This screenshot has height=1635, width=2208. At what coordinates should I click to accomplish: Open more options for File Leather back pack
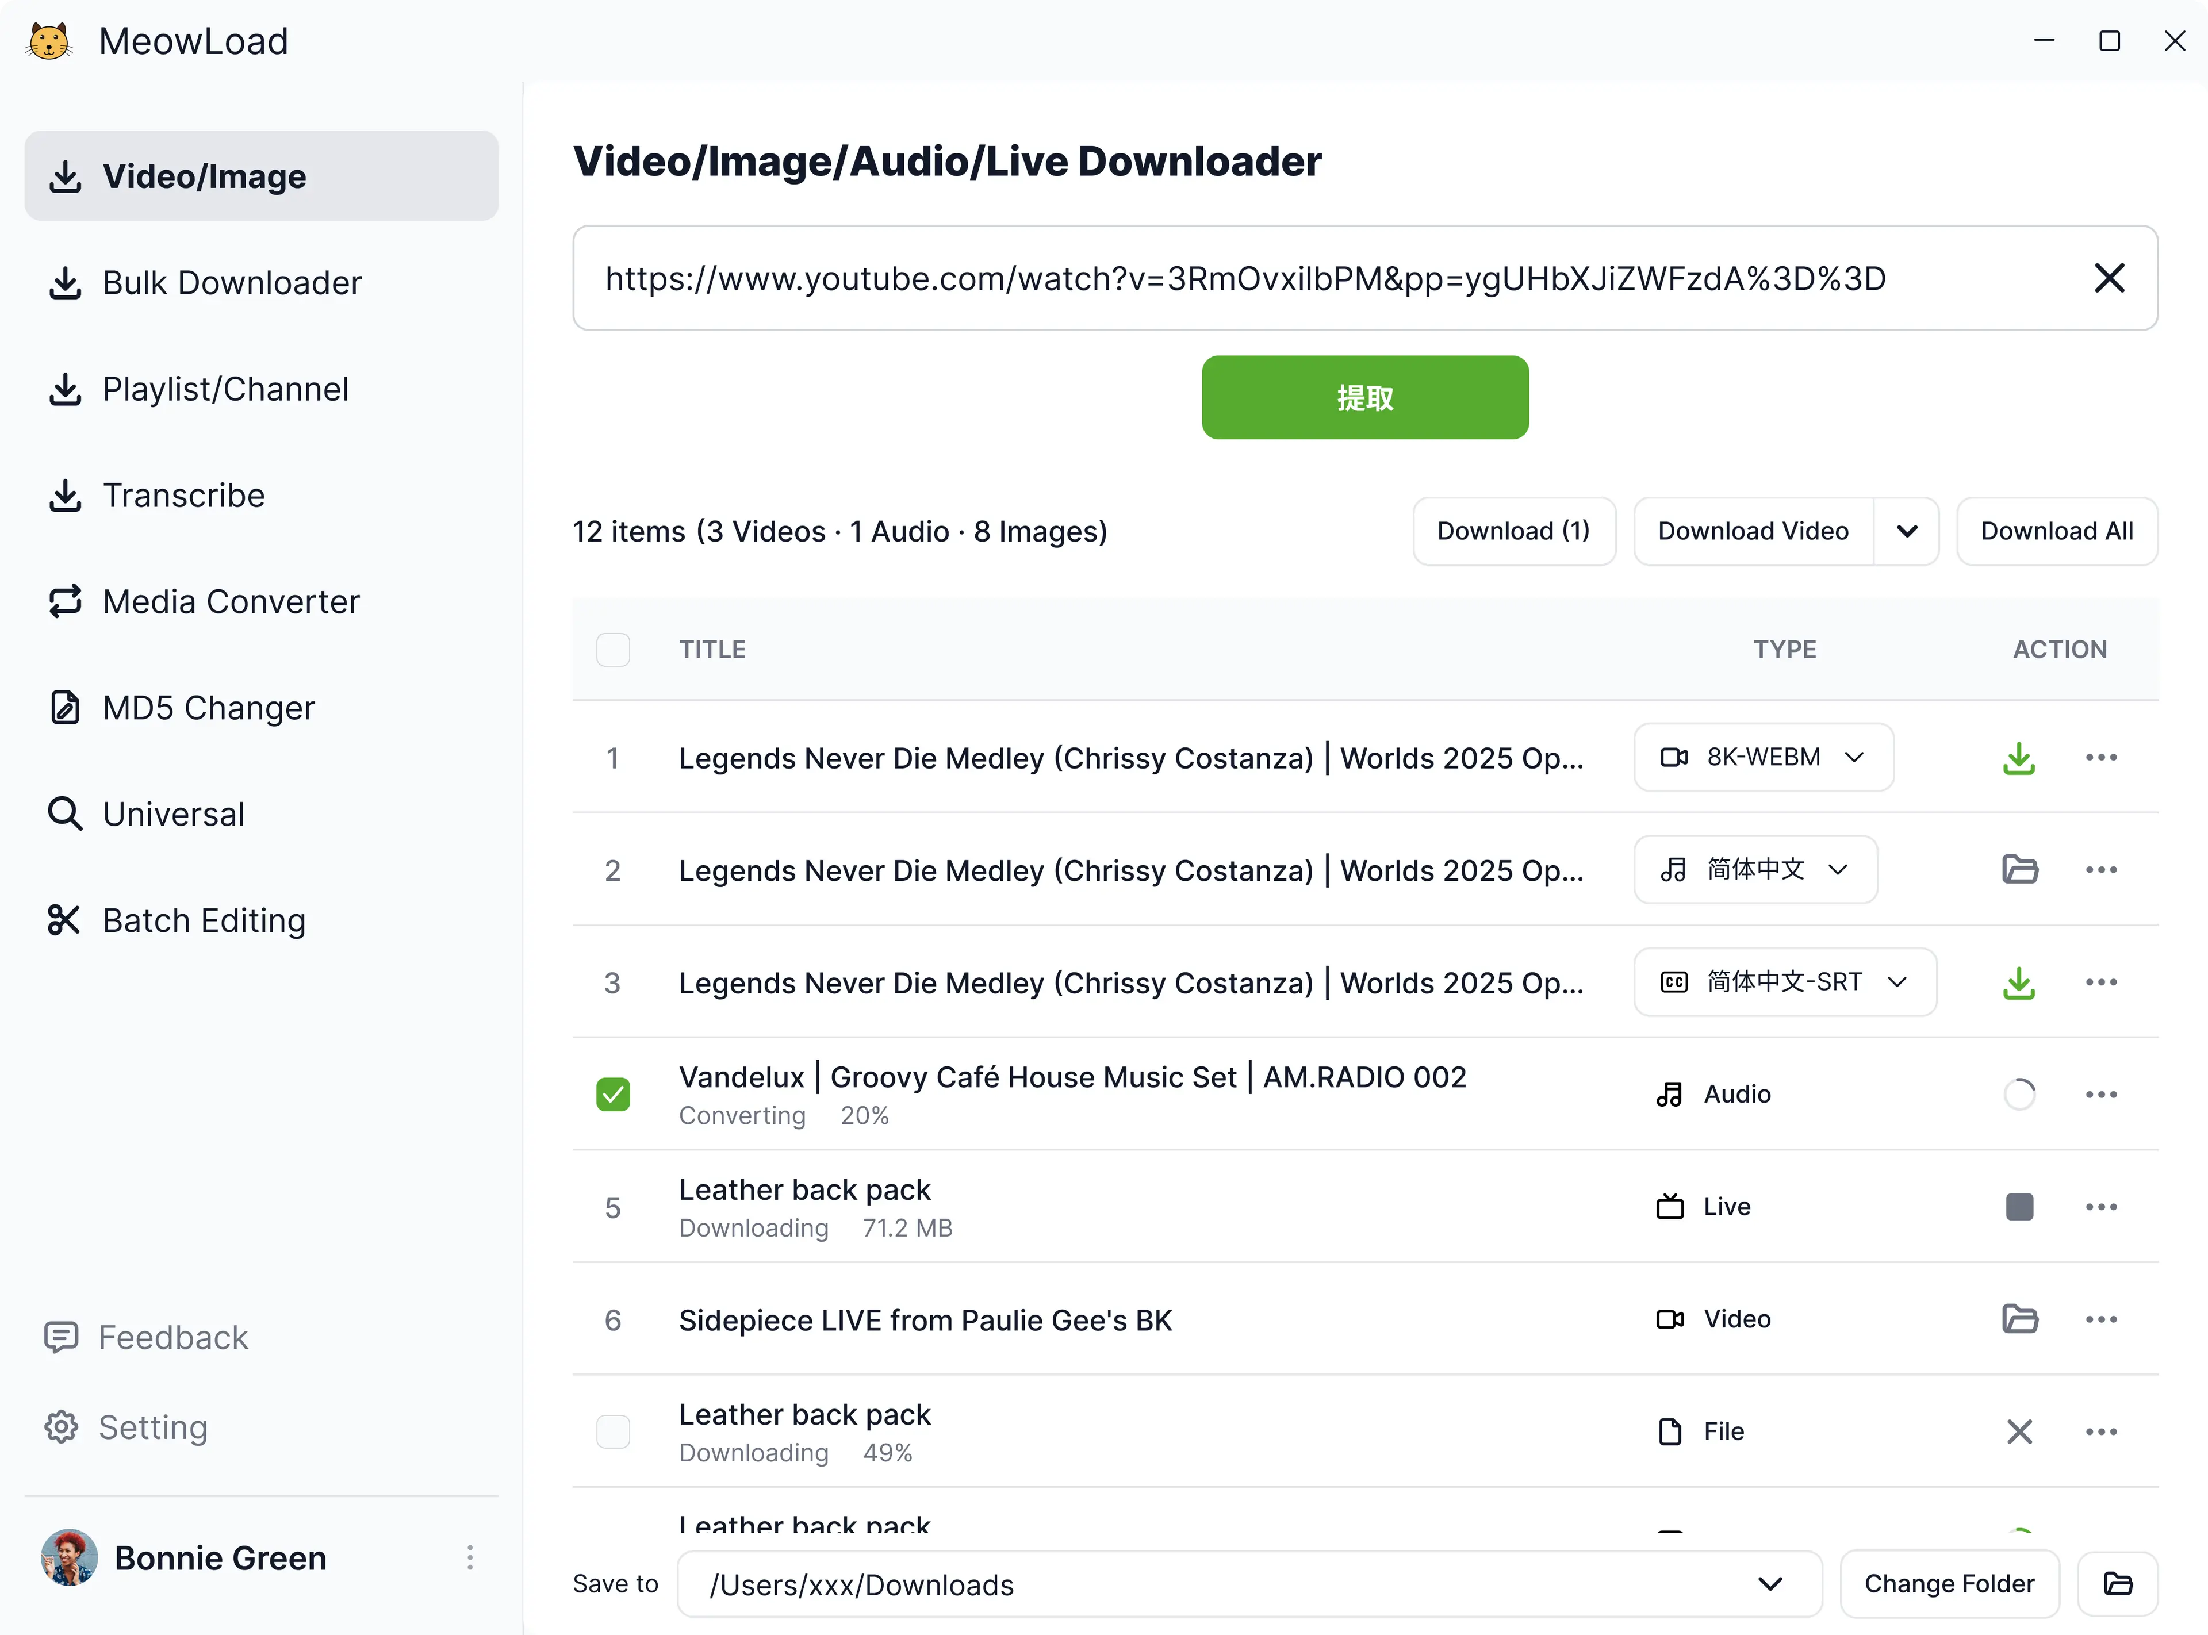point(2101,1432)
